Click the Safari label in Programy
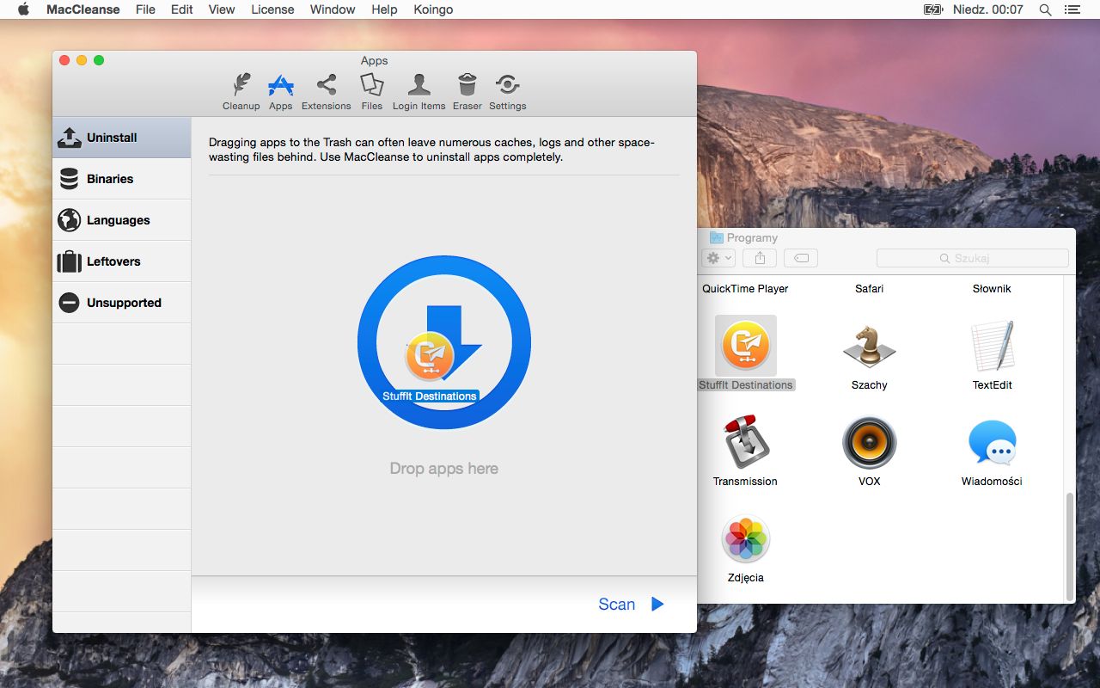The width and height of the screenshot is (1100, 688). 869,289
